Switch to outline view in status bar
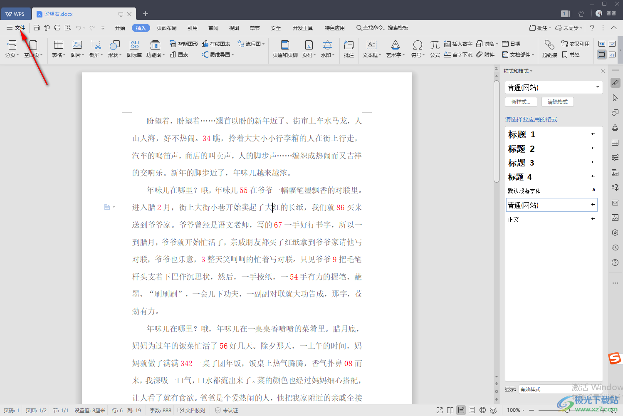Viewport: 623px width, 416px height. click(x=472, y=410)
